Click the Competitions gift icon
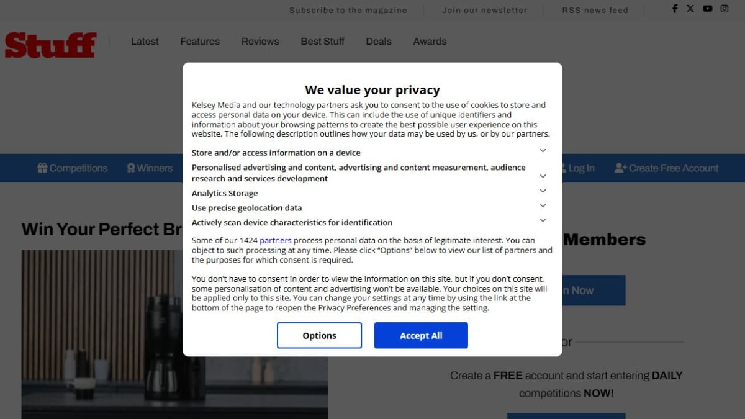The height and width of the screenshot is (419, 745). click(42, 168)
